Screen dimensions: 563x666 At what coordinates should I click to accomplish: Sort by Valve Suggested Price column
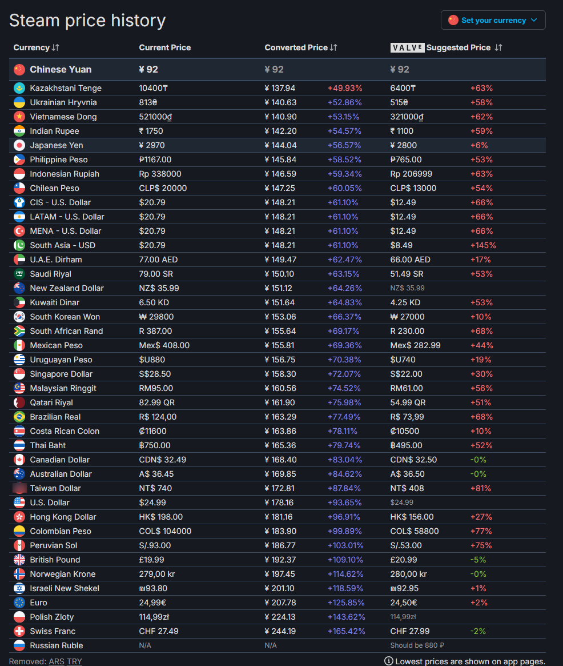[498, 47]
